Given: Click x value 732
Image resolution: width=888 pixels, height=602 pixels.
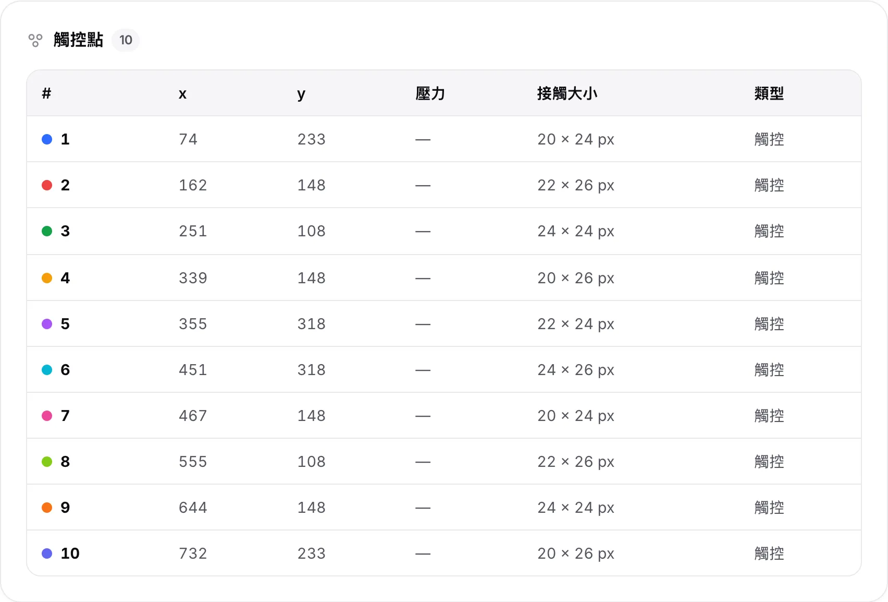Looking at the screenshot, I should click(193, 553).
